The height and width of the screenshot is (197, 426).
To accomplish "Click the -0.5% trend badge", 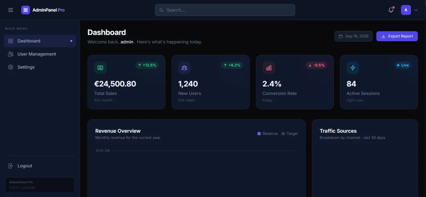I will click(x=317, y=65).
